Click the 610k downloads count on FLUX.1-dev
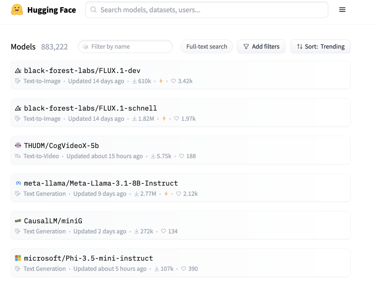Viewport: 377px width, 281px height. tap(145, 81)
